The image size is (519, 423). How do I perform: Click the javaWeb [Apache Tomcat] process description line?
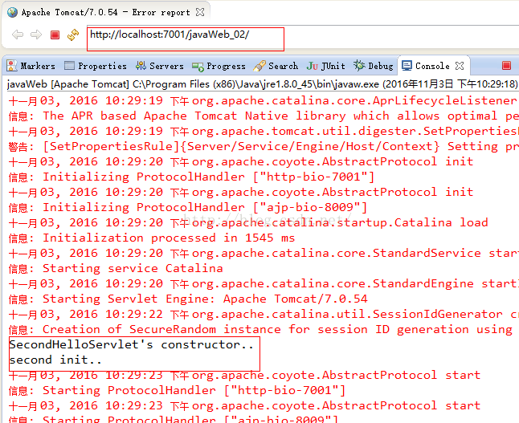tap(262, 84)
